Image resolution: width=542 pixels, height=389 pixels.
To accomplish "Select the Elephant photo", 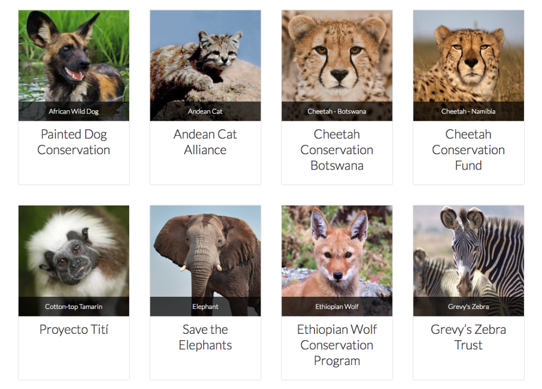I will pos(205,251).
